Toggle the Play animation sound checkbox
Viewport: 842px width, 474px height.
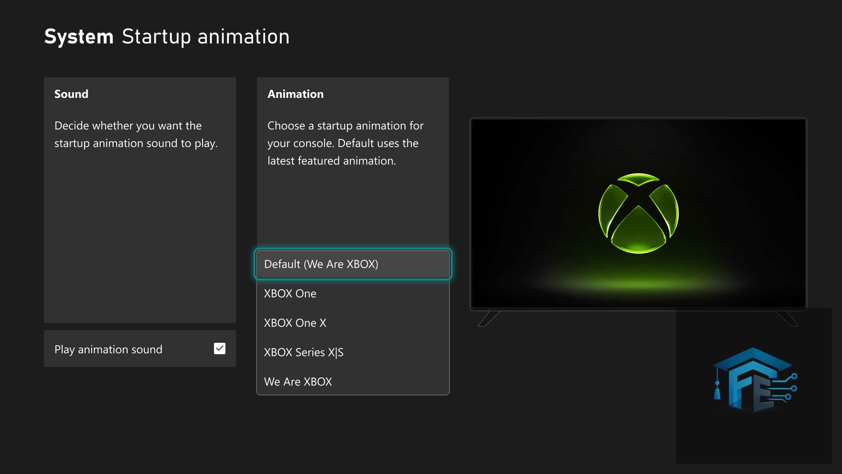click(x=219, y=348)
